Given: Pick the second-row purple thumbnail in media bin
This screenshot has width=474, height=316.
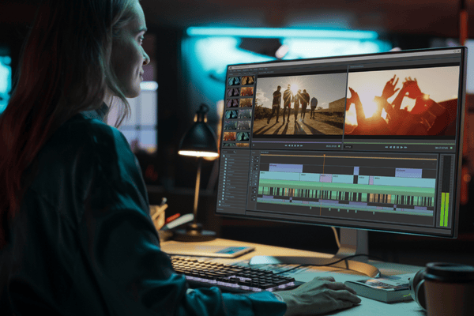Looking at the screenshot, I should 233,92.
